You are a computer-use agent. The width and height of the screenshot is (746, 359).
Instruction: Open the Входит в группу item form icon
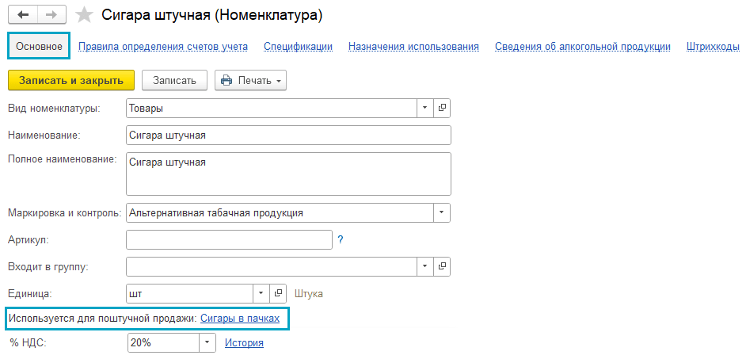pyautogui.click(x=443, y=266)
